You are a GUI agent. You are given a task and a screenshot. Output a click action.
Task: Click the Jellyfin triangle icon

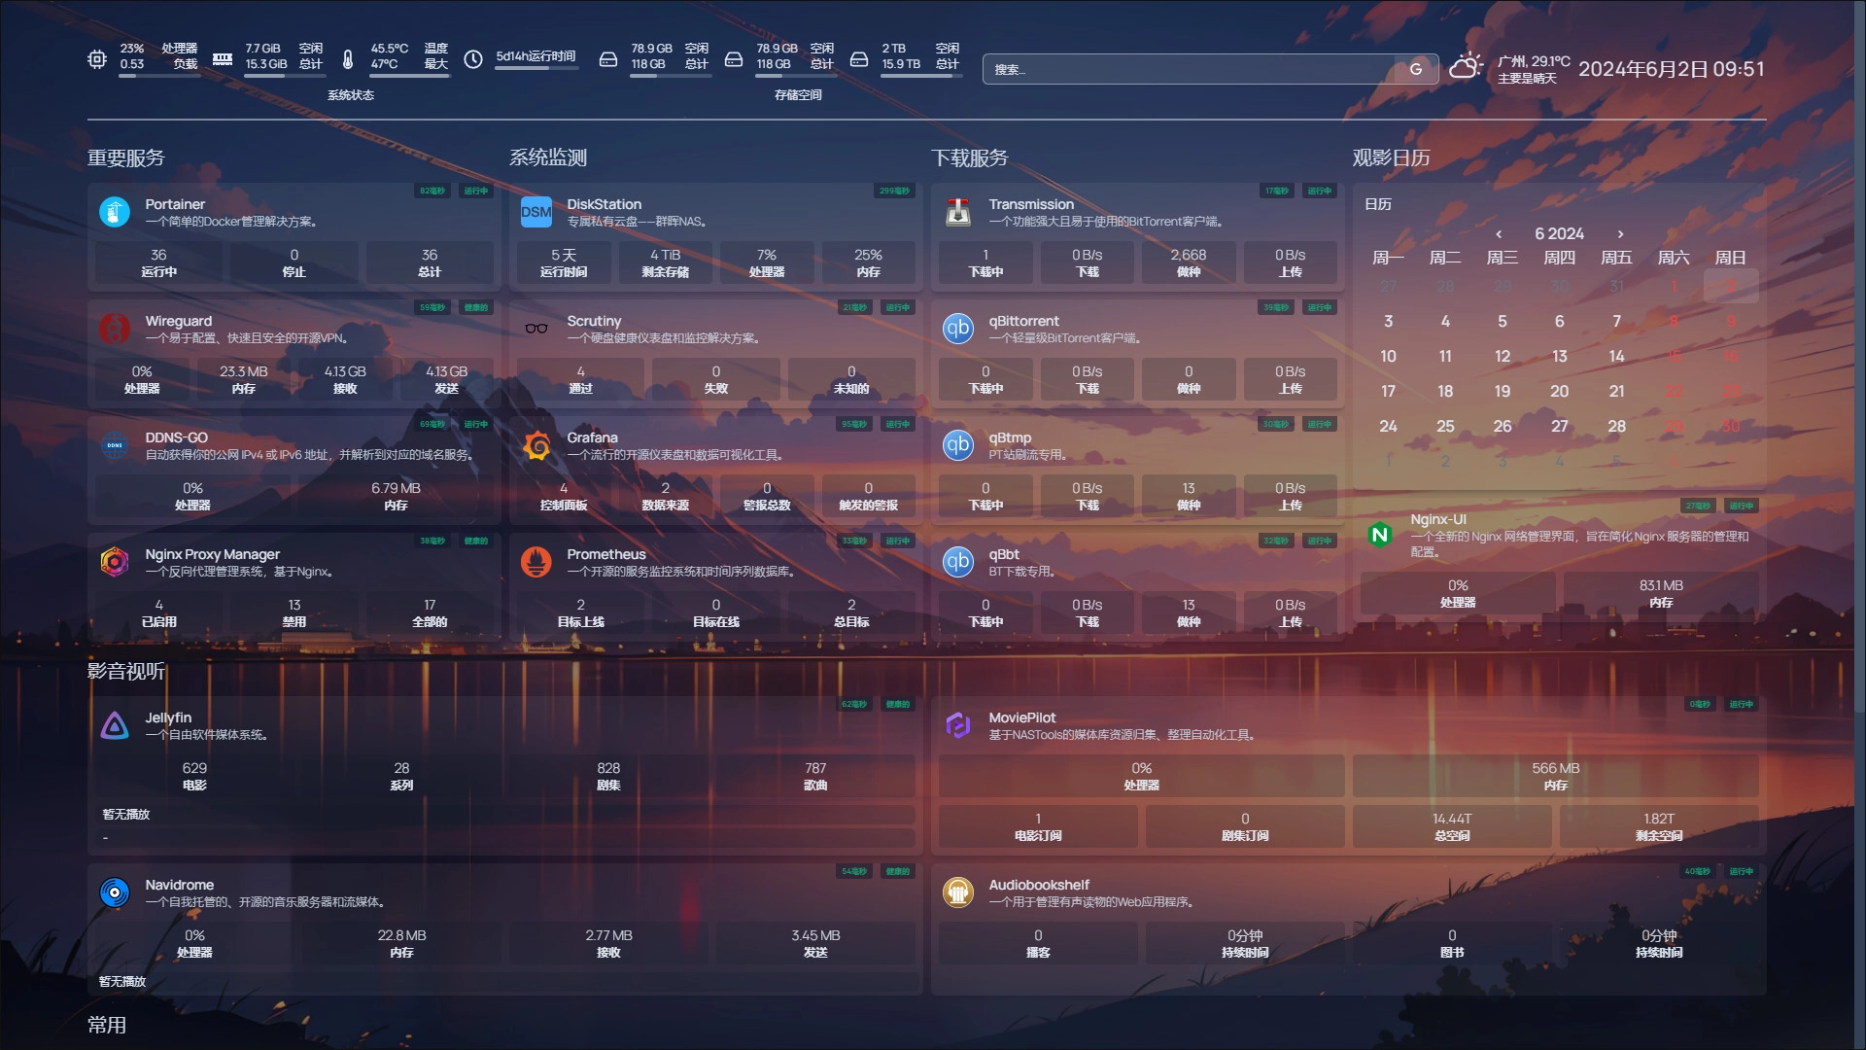point(115,725)
